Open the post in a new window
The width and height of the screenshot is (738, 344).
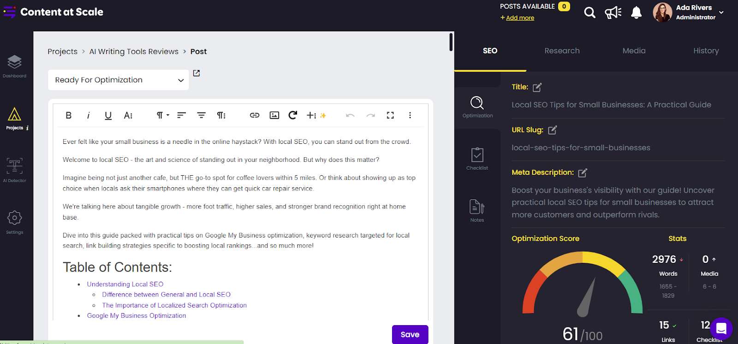coord(196,73)
